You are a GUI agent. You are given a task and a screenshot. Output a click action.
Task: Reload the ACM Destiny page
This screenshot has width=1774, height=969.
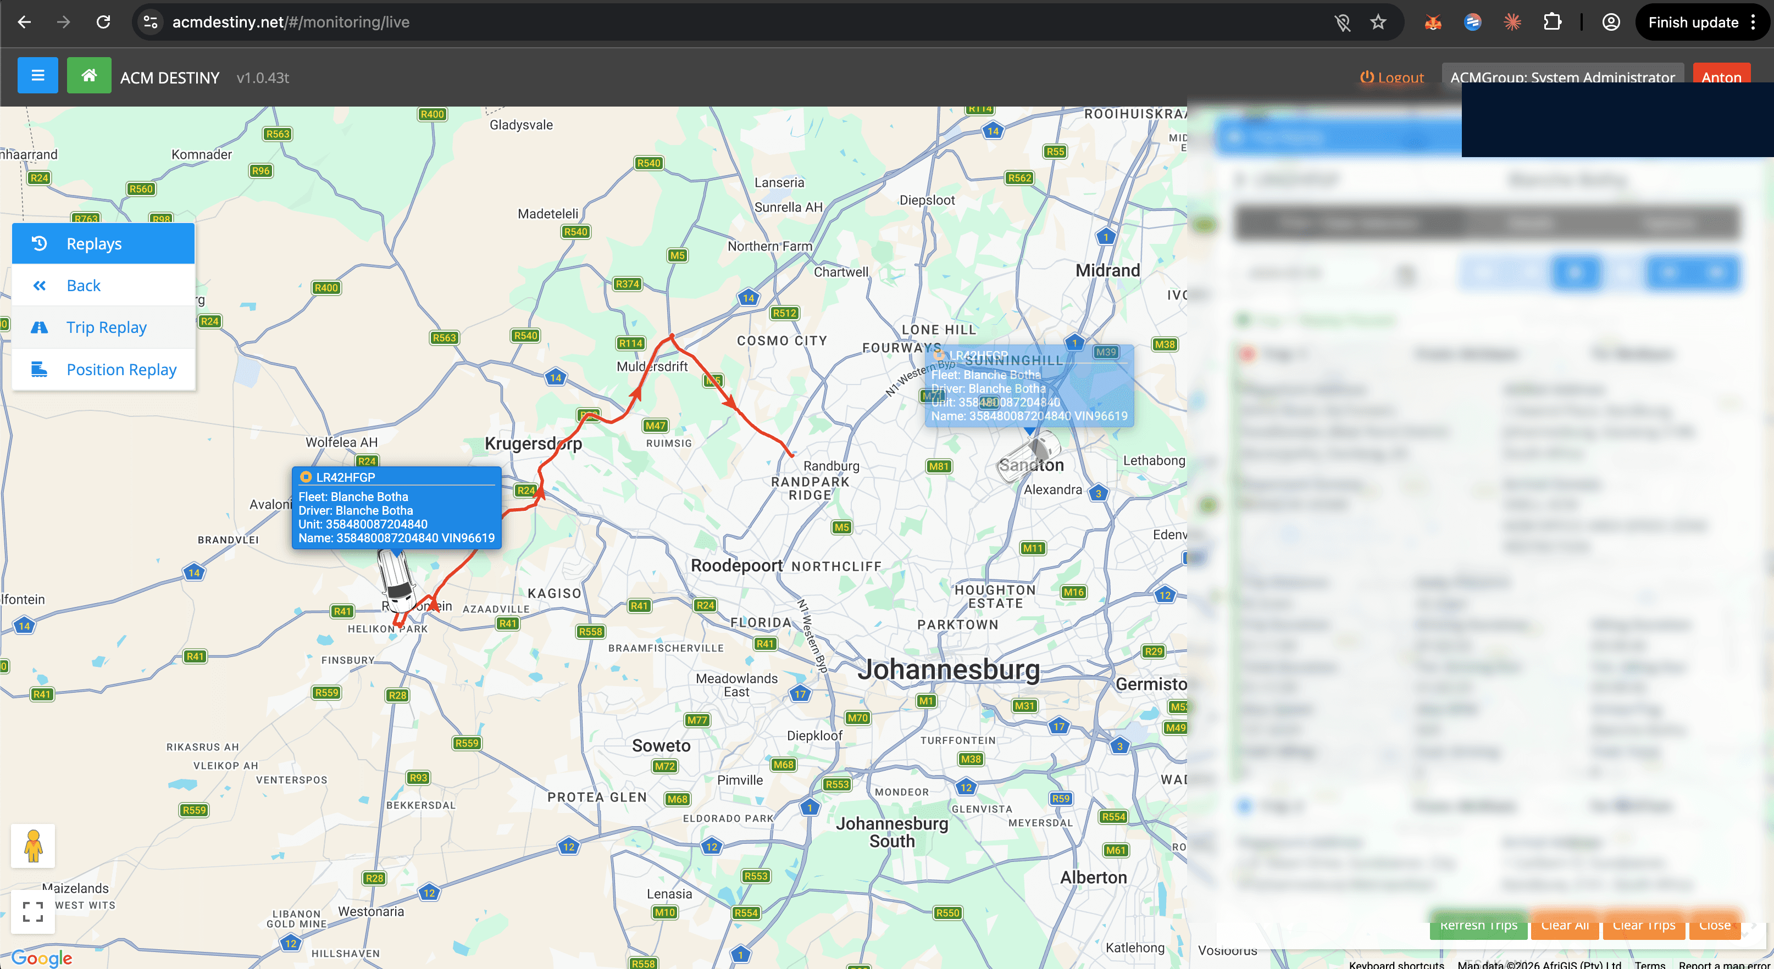(x=103, y=22)
